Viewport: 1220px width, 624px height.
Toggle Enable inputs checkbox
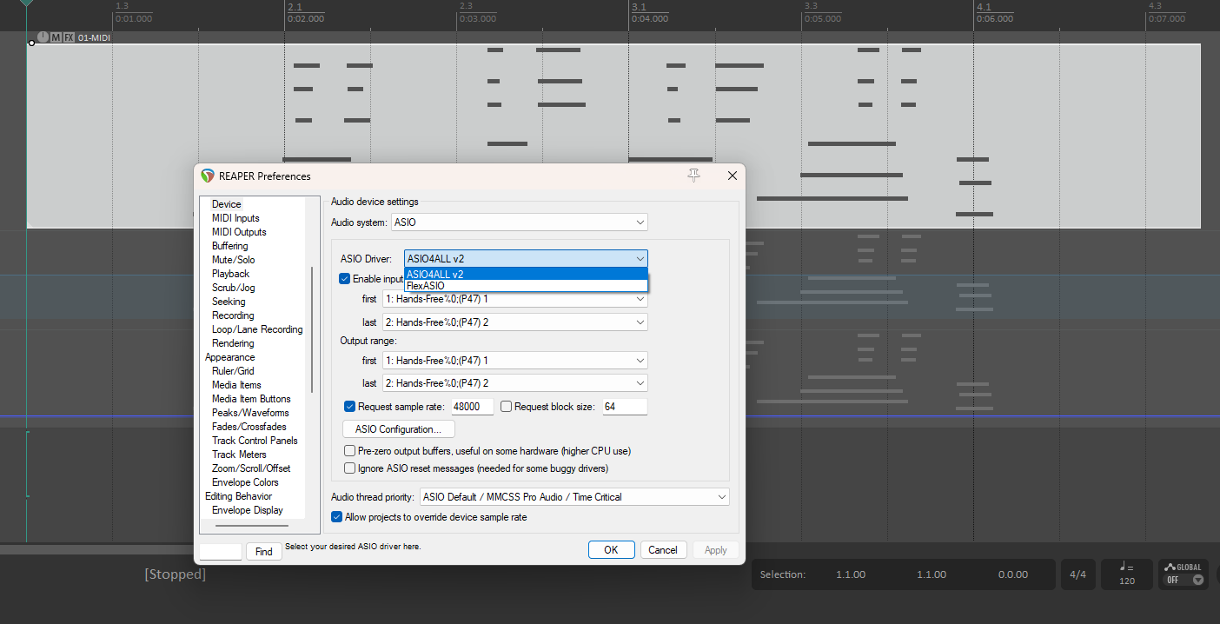345,279
